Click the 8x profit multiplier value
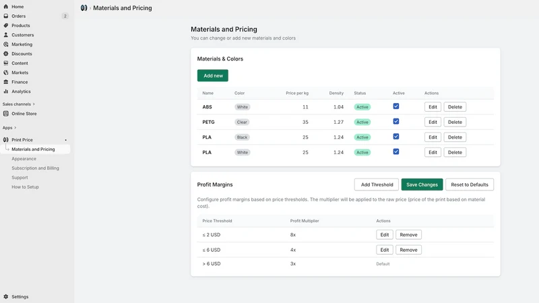 (293, 234)
